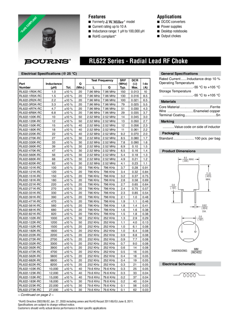Click the side-view dimension drawing
The height and width of the screenshot is (318, 239).
tap(191, 184)
